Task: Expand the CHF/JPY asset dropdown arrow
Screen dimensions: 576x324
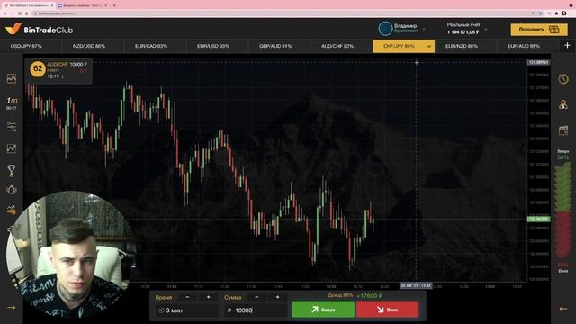Action: [x=428, y=46]
